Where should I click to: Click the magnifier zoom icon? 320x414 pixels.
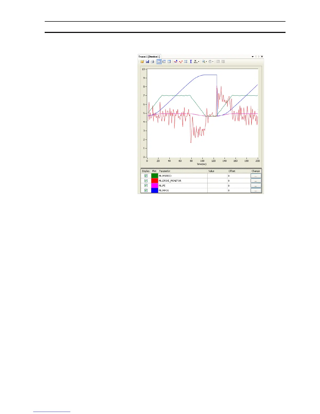point(203,62)
